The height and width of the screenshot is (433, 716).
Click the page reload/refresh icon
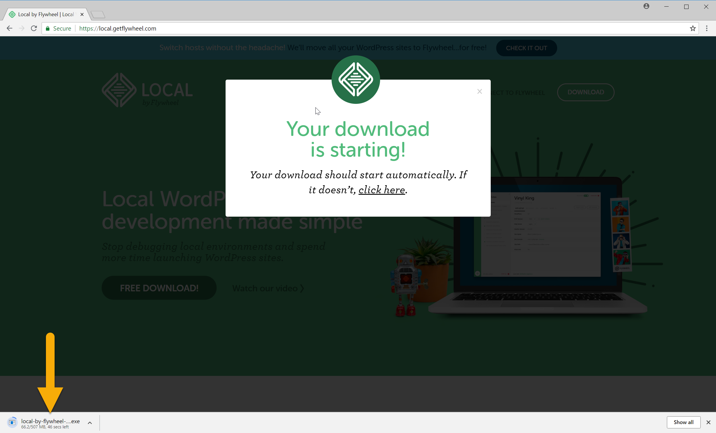pos(34,28)
